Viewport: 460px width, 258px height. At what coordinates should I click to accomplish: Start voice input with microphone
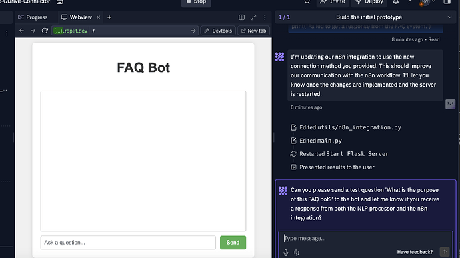pos(286,252)
